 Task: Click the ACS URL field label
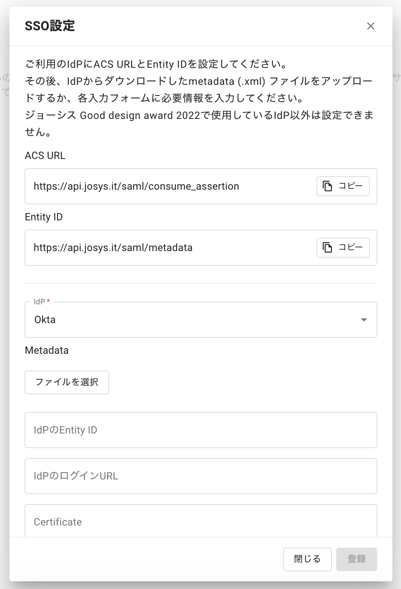click(x=45, y=156)
